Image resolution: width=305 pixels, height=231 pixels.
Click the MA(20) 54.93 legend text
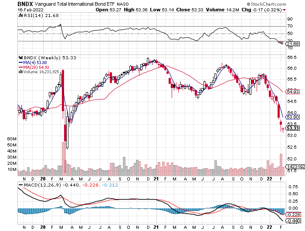pyautogui.click(x=36, y=67)
